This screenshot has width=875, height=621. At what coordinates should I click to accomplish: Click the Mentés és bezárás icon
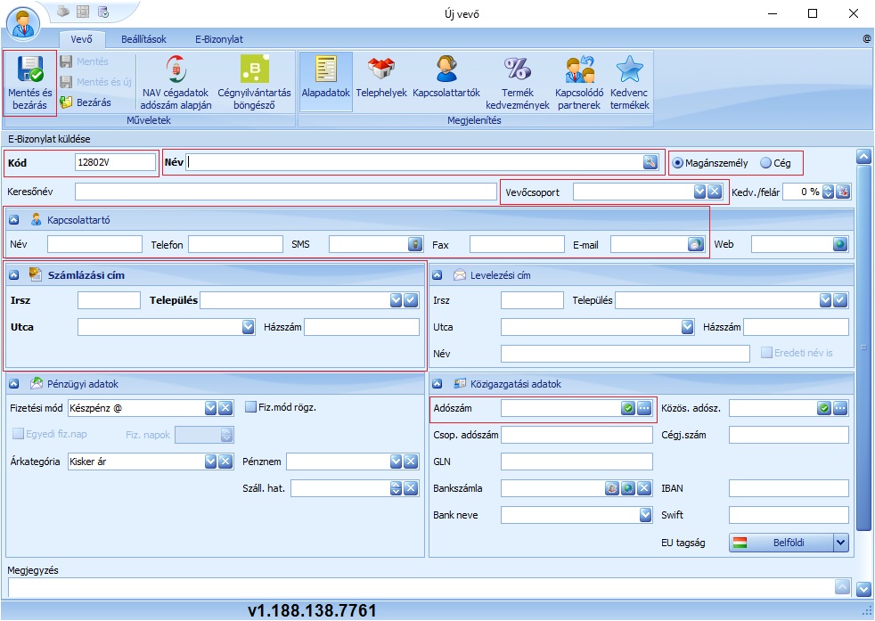[x=30, y=72]
